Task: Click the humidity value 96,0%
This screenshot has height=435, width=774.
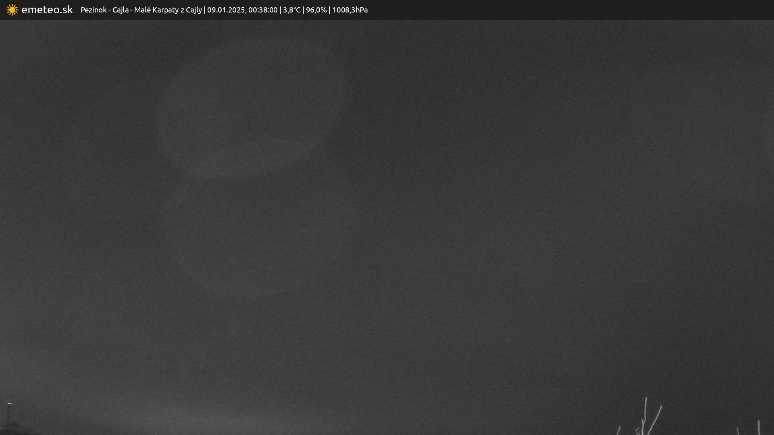Action: tap(316, 10)
